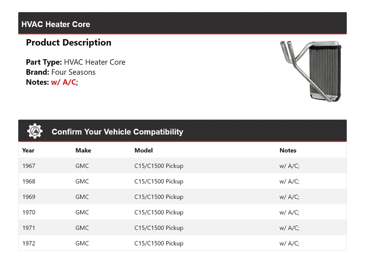Select the Notes column header in table
Screen dimensions: 365x263
(288, 150)
